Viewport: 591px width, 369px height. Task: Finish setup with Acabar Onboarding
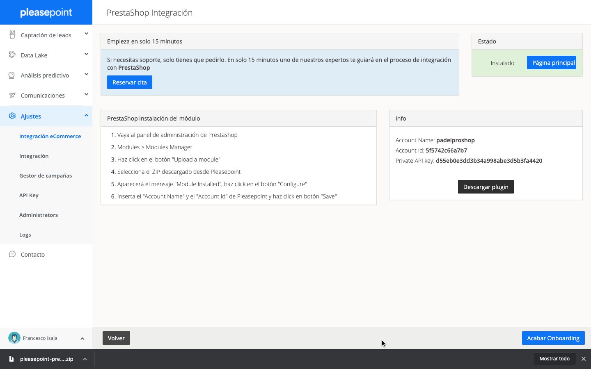[553, 338]
